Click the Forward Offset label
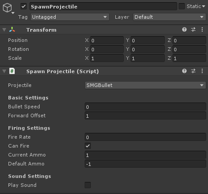The width and height of the screenshot is (208, 194). 27,116
